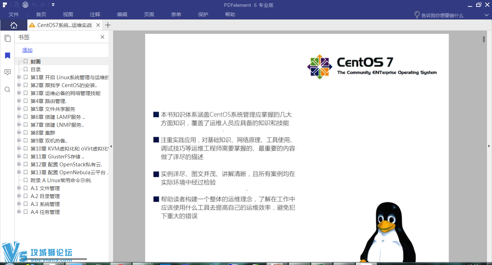Viewport: 492px width, 265px height.
Task: Click the PDFelement logo icon in title bar
Action: point(5,5)
